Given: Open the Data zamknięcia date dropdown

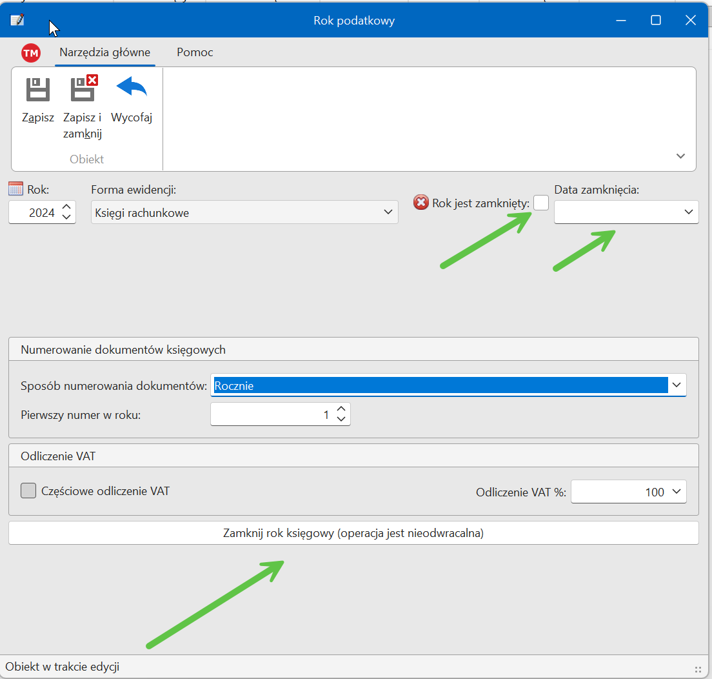Looking at the screenshot, I should [x=689, y=212].
